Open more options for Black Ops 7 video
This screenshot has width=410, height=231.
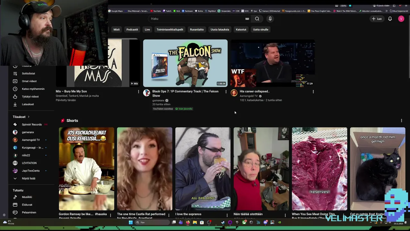226,92
